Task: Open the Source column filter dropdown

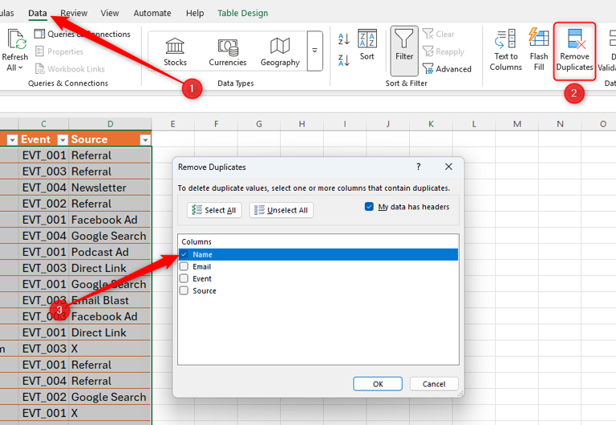Action: coord(145,140)
